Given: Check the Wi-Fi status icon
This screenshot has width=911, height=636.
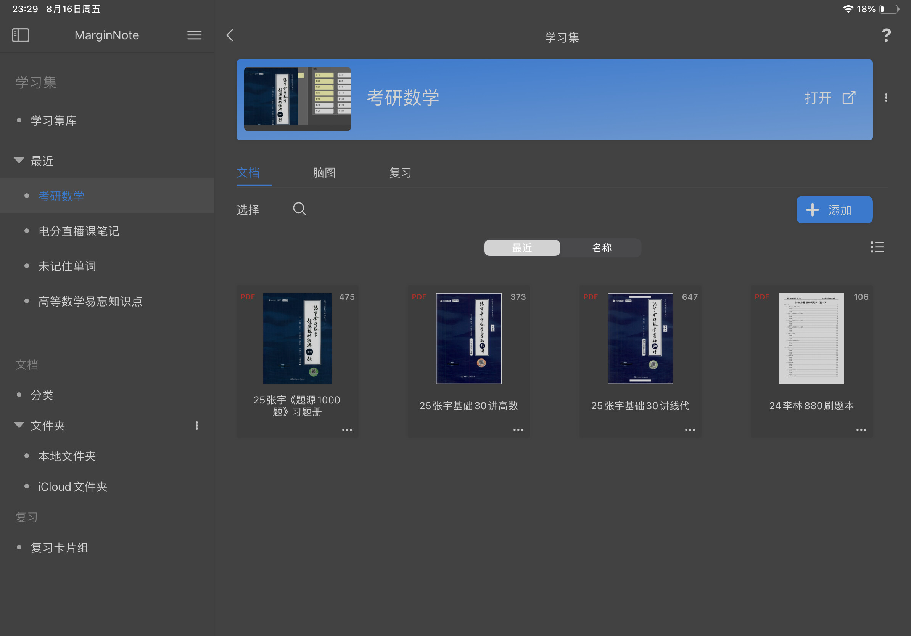Looking at the screenshot, I should [848, 9].
